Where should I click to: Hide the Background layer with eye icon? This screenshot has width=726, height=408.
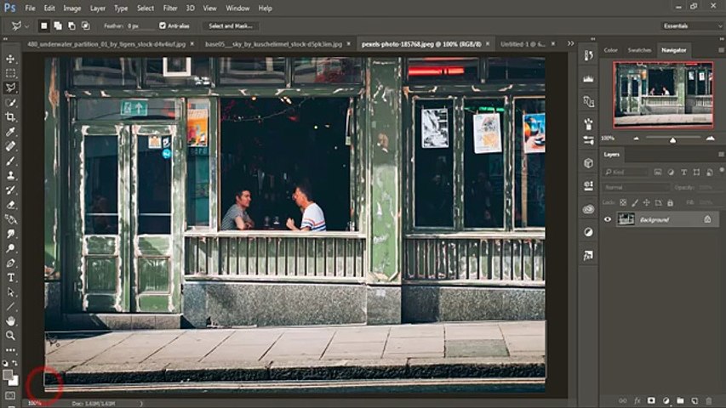tap(608, 219)
